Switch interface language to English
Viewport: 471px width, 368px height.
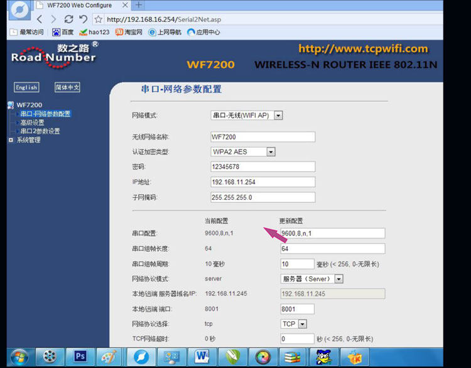pos(26,87)
